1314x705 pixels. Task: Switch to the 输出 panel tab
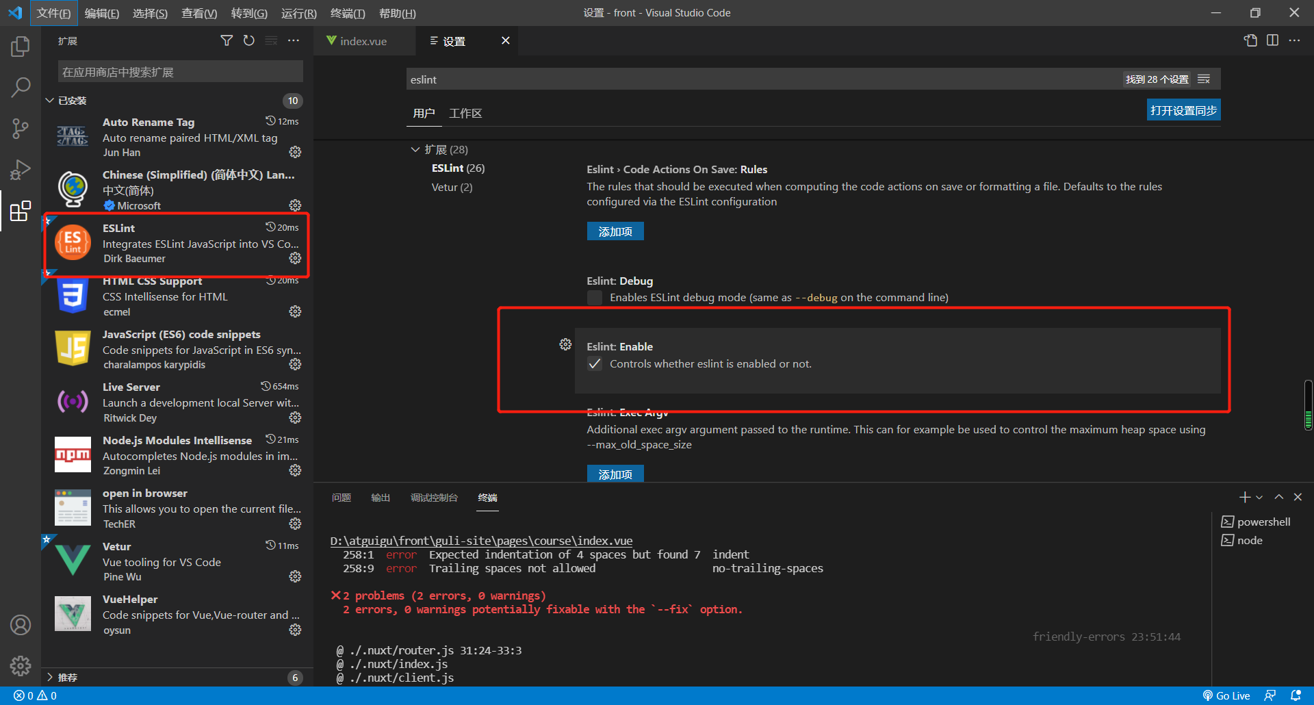pos(381,498)
